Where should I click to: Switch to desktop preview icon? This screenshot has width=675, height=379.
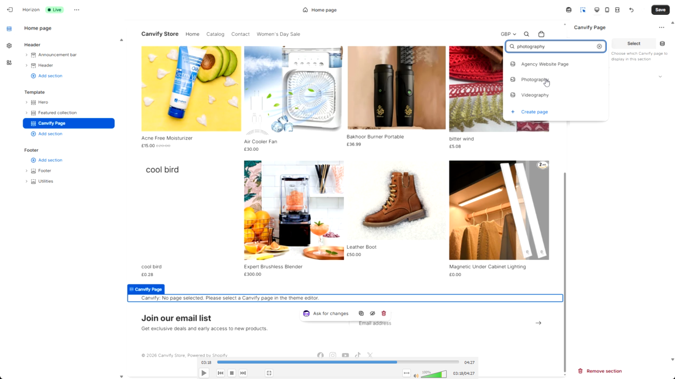(x=597, y=10)
